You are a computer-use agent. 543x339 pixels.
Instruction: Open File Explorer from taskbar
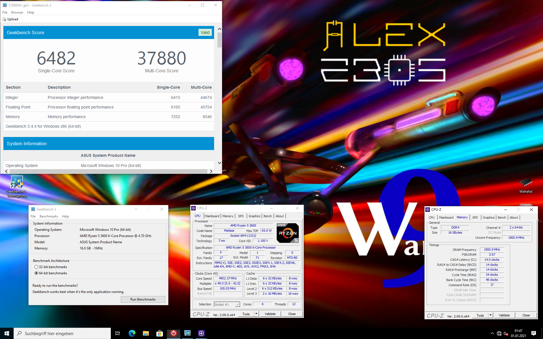click(x=146, y=333)
